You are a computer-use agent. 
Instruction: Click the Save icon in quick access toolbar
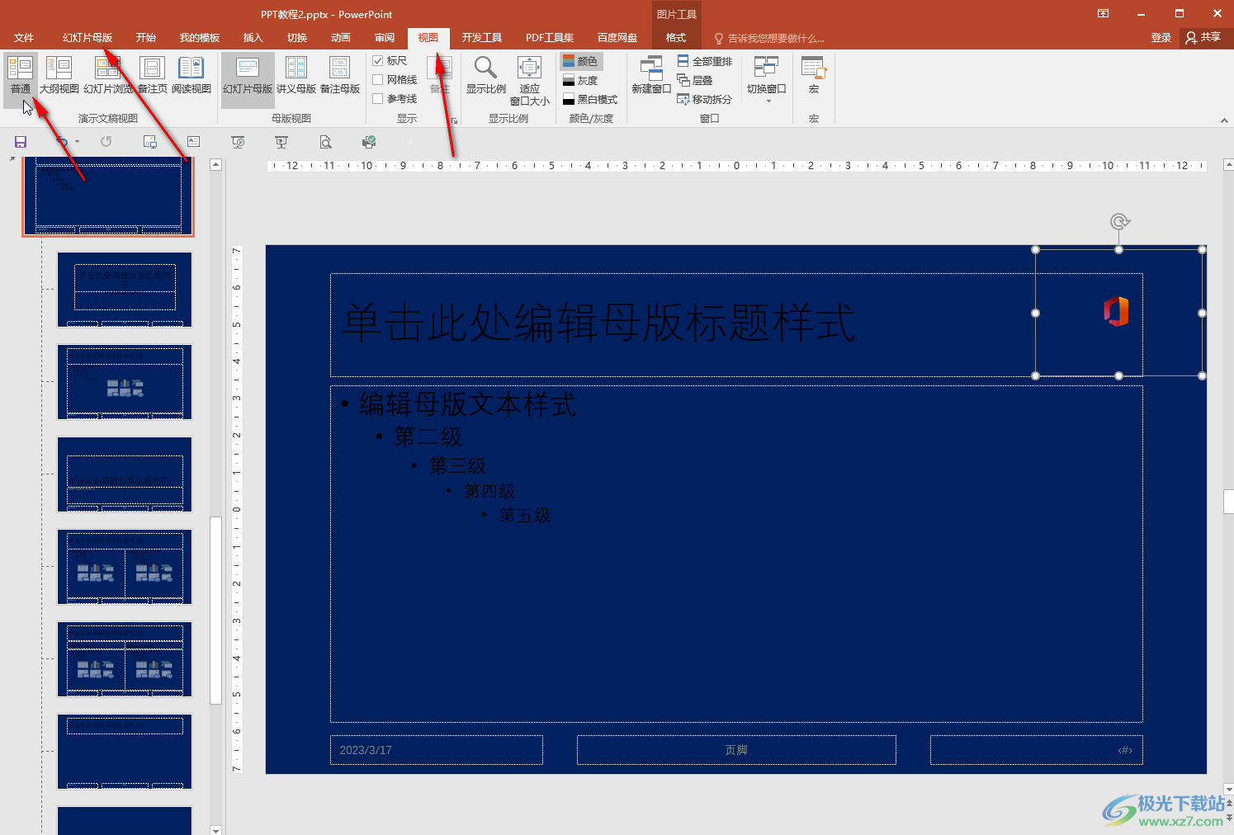(21, 142)
